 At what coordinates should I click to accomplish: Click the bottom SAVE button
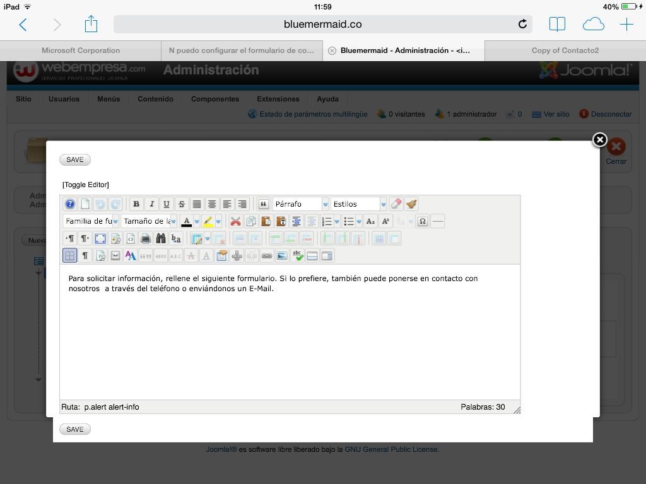tap(75, 429)
